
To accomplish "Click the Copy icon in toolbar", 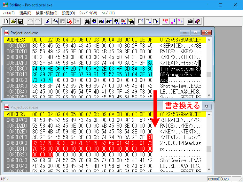I will point(55,21).
